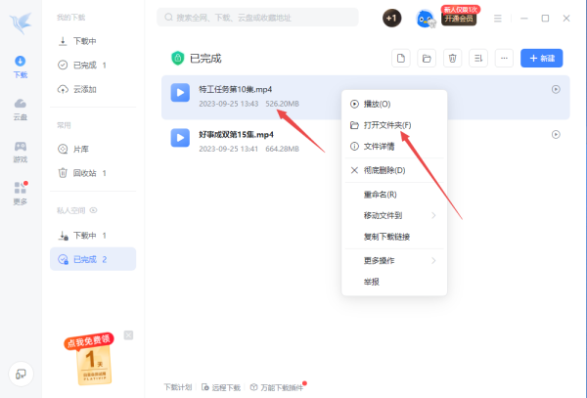Click the open folder toolbar icon
The width and height of the screenshot is (587, 398).
click(427, 59)
